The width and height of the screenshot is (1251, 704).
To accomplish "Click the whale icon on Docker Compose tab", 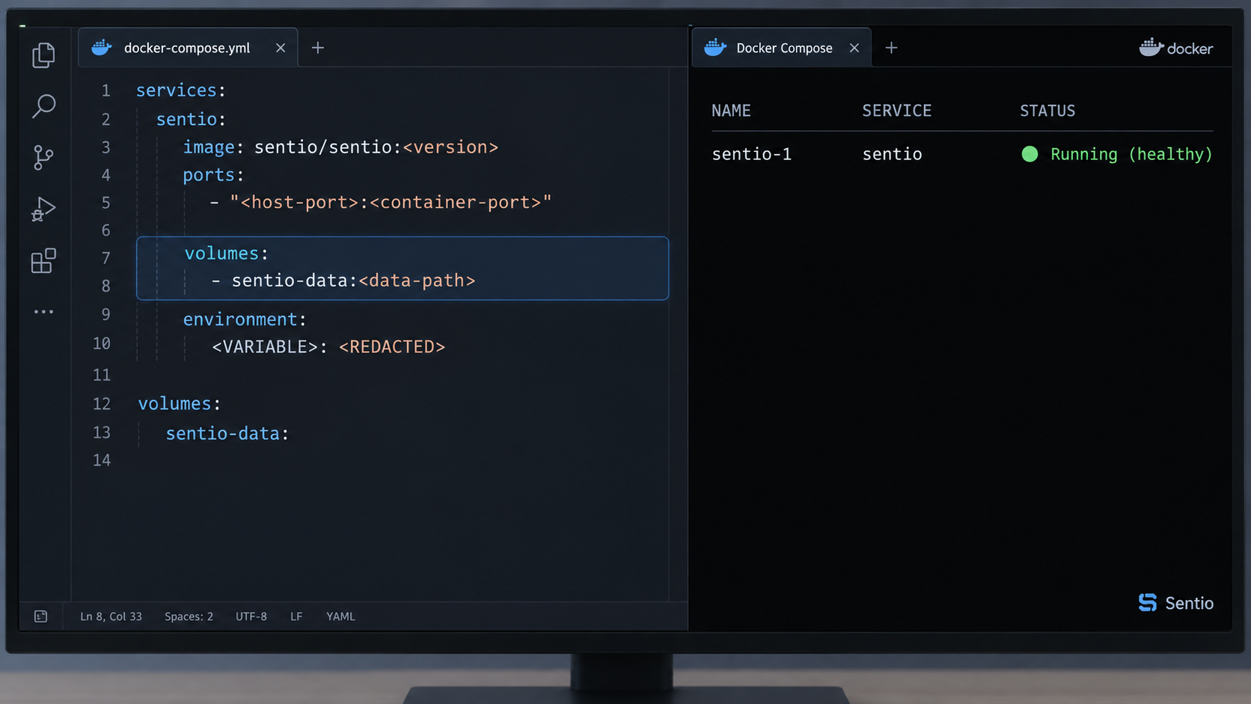I will click(x=715, y=48).
